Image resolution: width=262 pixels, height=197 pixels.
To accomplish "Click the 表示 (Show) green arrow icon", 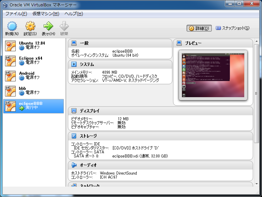I will [x=48, y=27].
